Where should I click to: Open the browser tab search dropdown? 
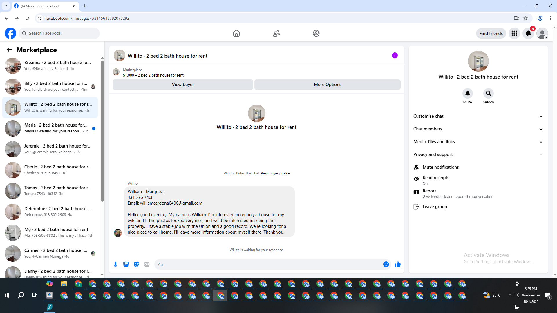6,6
